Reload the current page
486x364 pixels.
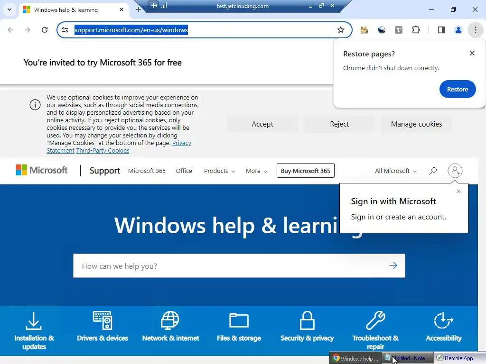pyautogui.click(x=44, y=30)
